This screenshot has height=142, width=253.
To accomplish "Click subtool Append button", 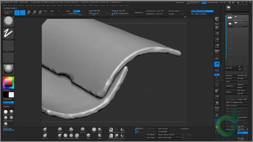I will click(242, 84).
